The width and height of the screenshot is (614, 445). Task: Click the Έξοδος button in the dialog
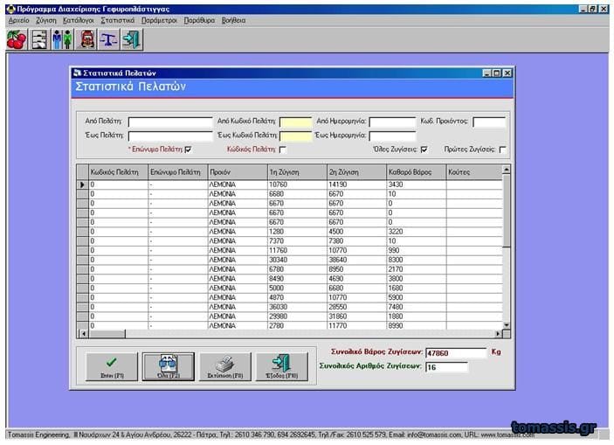click(281, 364)
